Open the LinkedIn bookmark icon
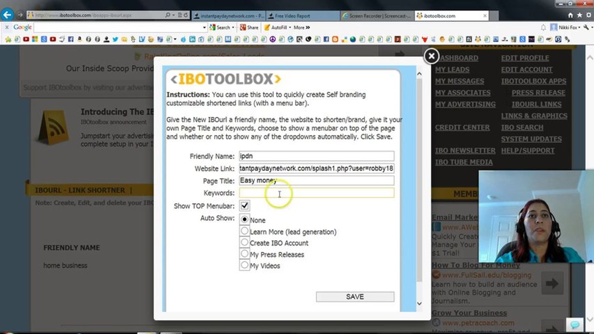Screen dimensions: 594x334 tap(192, 39)
